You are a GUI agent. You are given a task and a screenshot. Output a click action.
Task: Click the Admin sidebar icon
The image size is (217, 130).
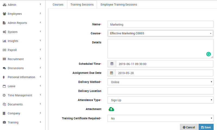(x=5, y=5)
